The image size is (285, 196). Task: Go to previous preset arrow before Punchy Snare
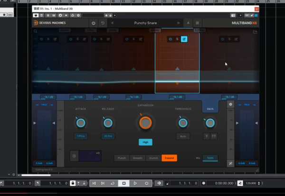coord(112,23)
